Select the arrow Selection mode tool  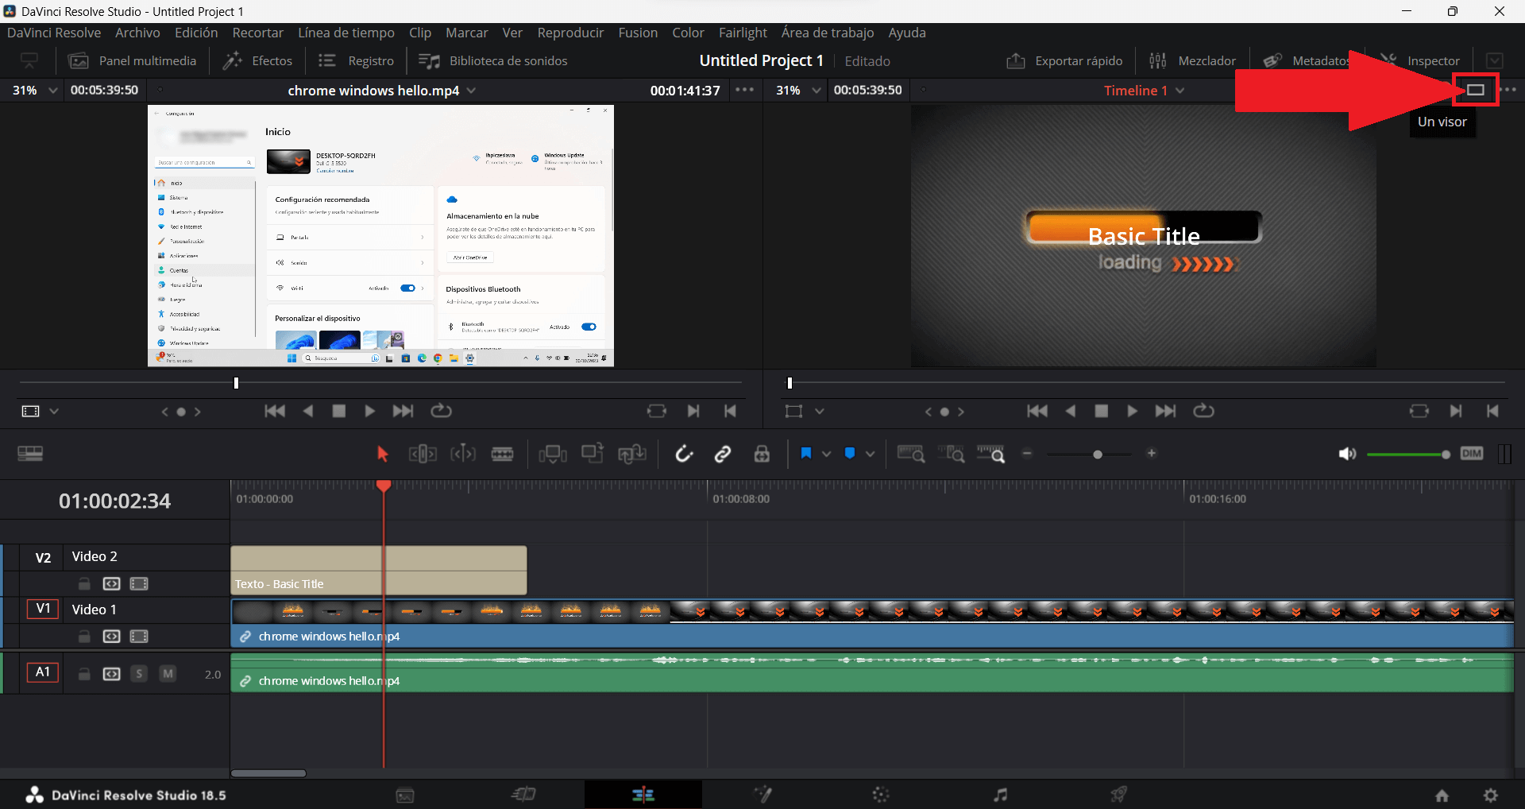tap(382, 454)
